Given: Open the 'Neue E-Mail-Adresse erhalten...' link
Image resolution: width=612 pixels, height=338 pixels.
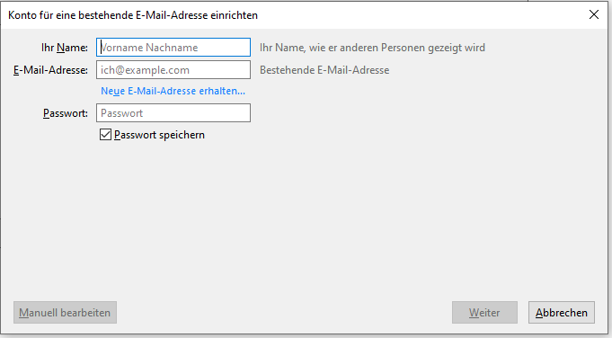Looking at the screenshot, I should pos(173,91).
